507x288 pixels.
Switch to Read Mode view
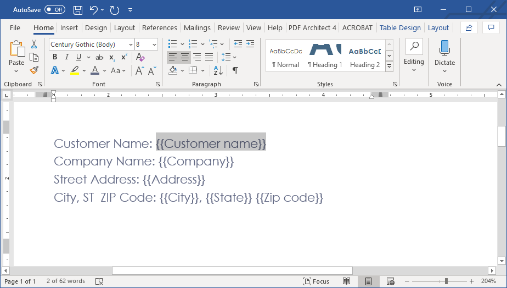coord(346,281)
